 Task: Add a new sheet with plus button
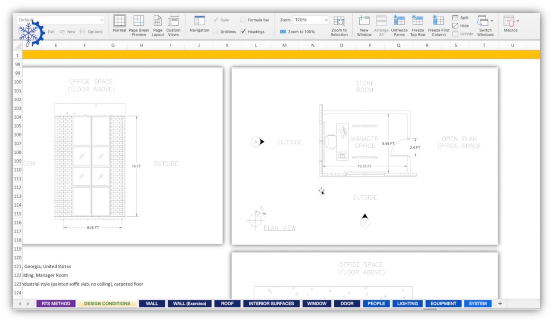(x=500, y=304)
